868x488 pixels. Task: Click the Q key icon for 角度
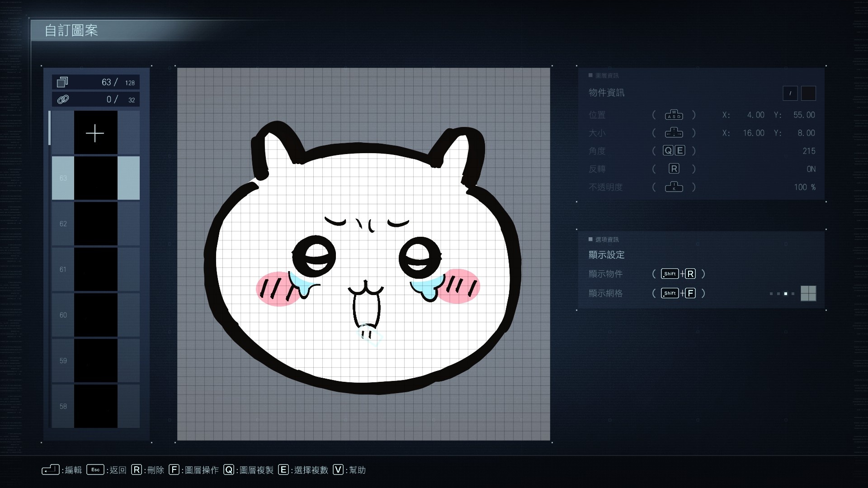click(x=668, y=150)
